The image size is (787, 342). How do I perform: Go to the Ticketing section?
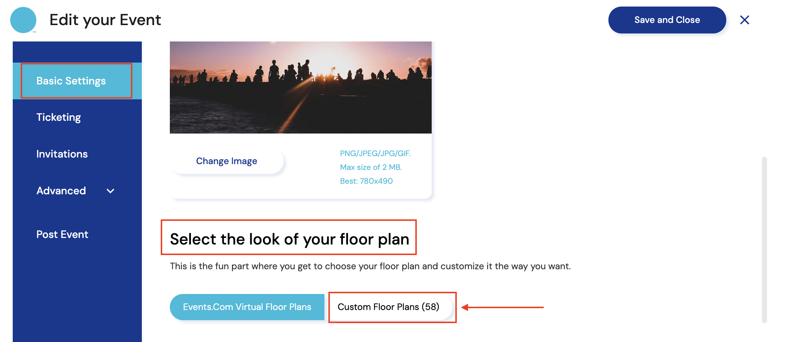(x=59, y=117)
